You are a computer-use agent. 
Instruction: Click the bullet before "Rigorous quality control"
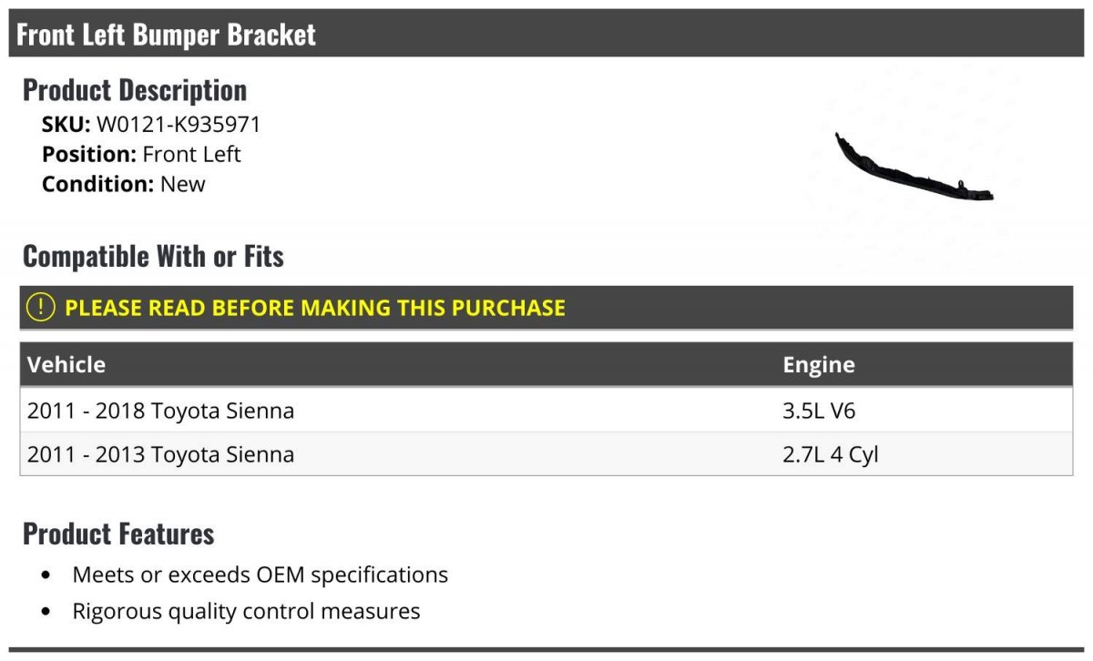click(46, 612)
